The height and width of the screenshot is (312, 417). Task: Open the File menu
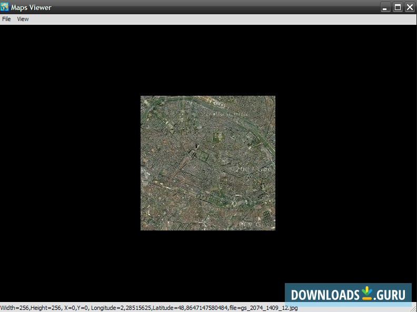point(6,19)
